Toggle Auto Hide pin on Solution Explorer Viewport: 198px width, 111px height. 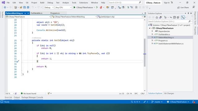(x=188, y=13)
